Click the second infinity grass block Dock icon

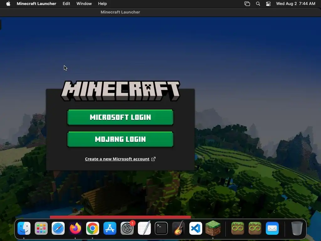(x=255, y=228)
